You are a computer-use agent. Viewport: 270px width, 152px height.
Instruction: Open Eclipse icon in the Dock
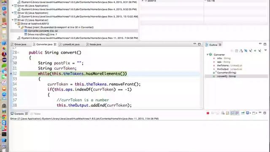pos(4,60)
